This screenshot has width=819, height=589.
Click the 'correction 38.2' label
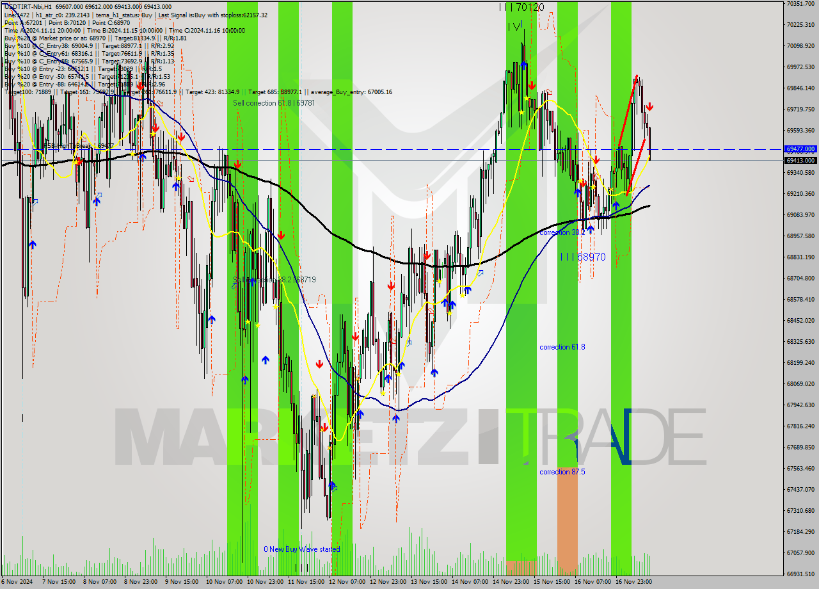tap(562, 232)
